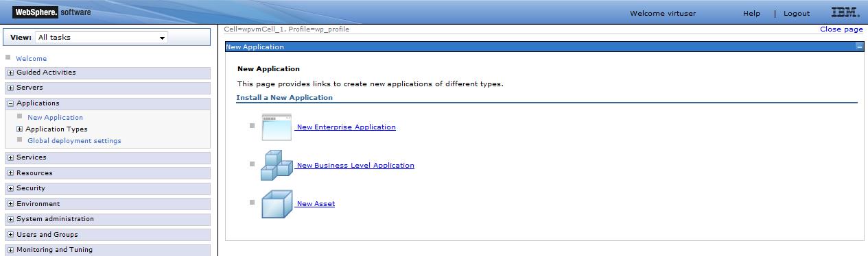The height and width of the screenshot is (256, 868).
Task: Click the System administration label
Action: click(x=55, y=219)
